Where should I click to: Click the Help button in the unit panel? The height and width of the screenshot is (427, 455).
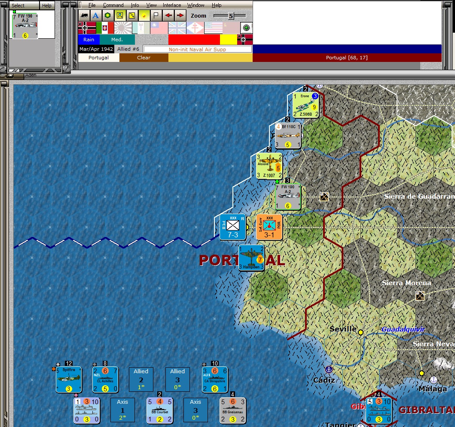pyautogui.click(x=47, y=5)
